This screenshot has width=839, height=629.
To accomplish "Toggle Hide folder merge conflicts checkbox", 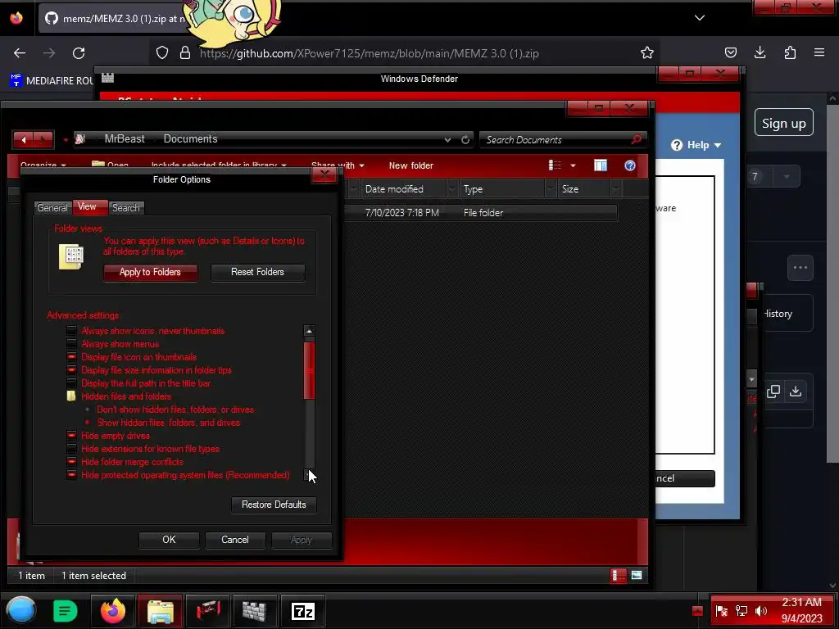I will click(71, 462).
